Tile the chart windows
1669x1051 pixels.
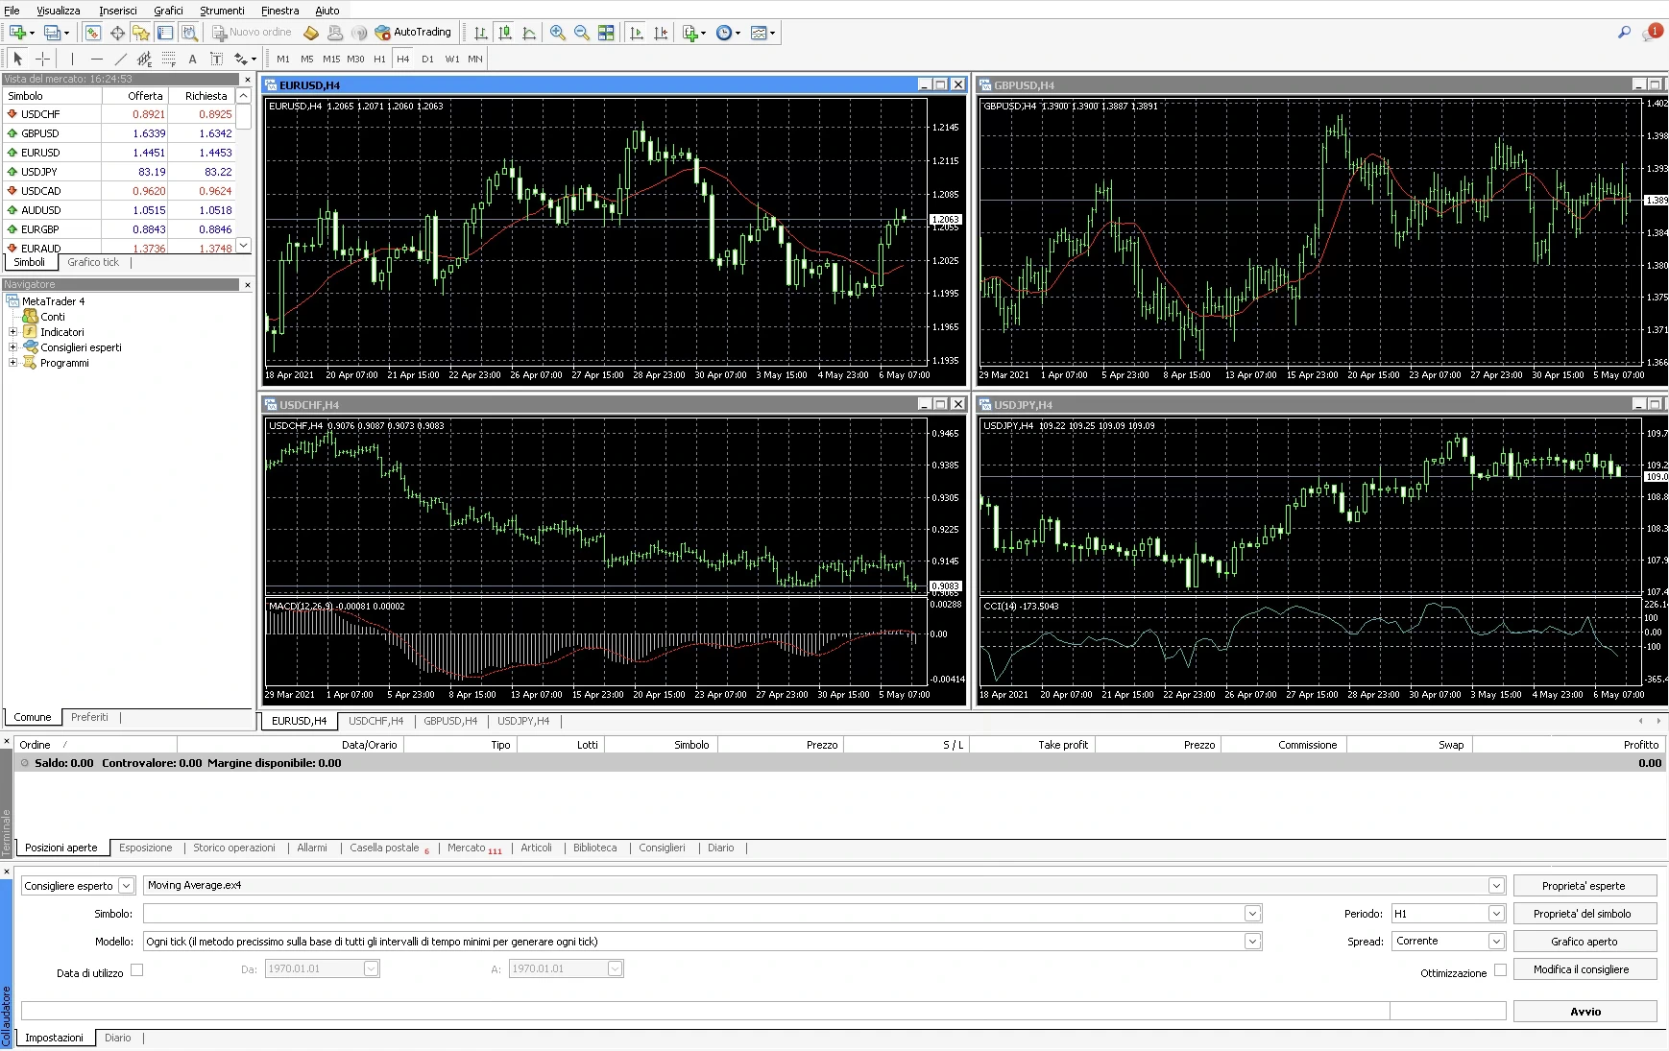pyautogui.click(x=606, y=32)
